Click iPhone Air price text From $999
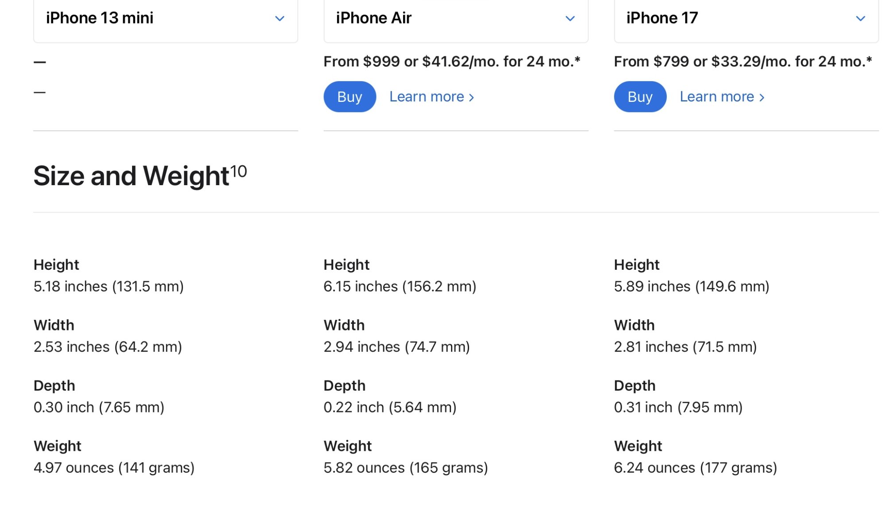The width and height of the screenshot is (886, 524). pyautogui.click(x=451, y=62)
